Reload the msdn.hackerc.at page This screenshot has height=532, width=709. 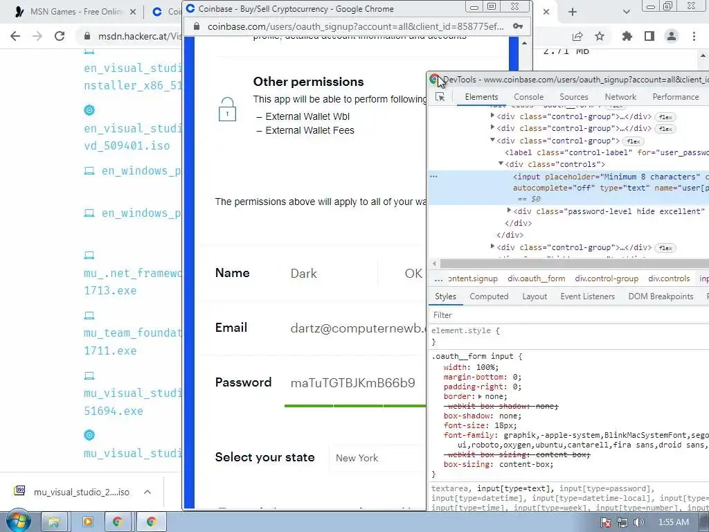[60, 36]
